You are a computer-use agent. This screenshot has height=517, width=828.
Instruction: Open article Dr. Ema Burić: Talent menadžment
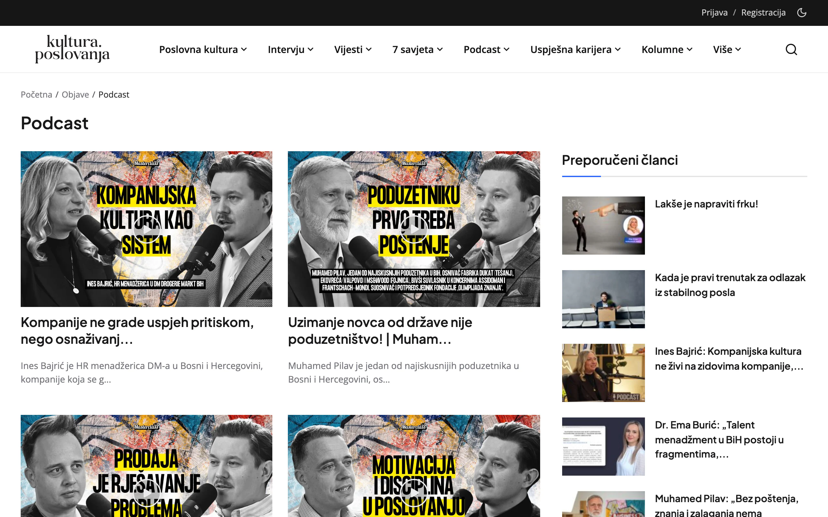click(x=719, y=439)
